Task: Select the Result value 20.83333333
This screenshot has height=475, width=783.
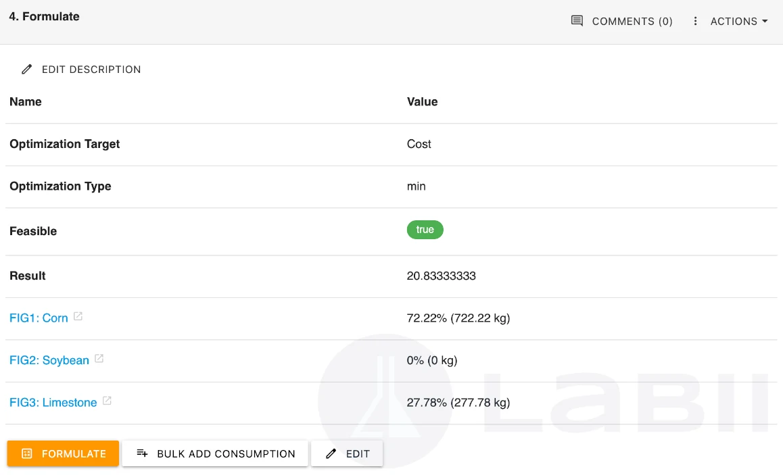Action: (x=442, y=276)
